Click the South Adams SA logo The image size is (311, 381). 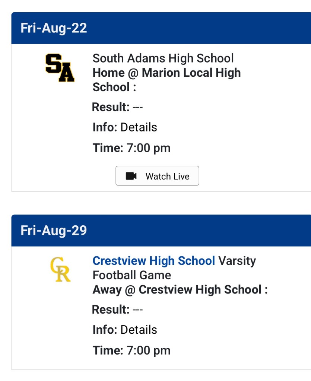coord(60,68)
